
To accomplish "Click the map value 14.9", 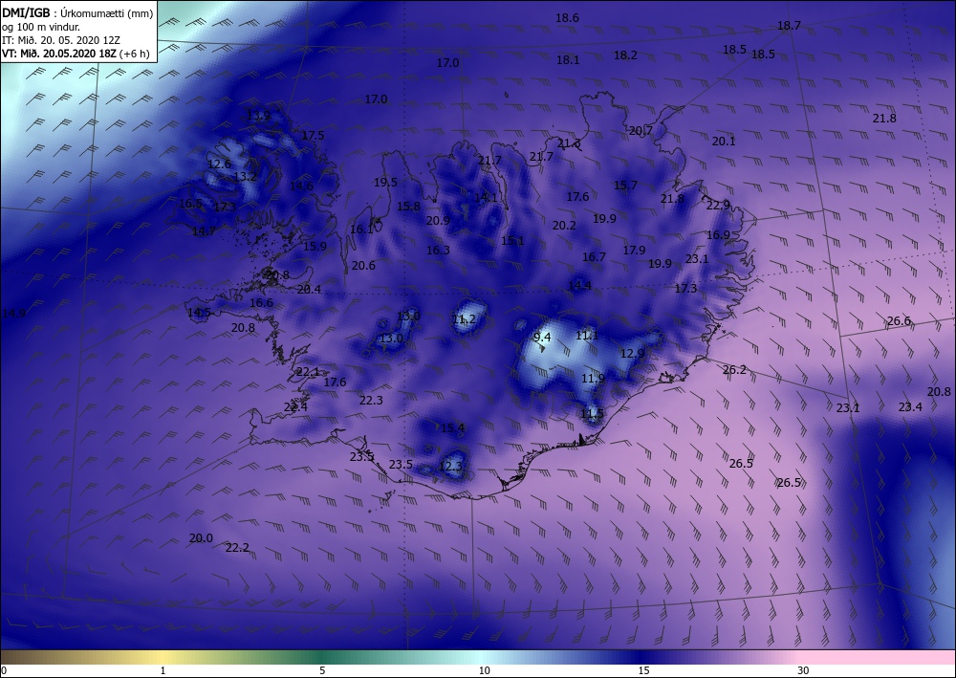I will tap(13, 314).
